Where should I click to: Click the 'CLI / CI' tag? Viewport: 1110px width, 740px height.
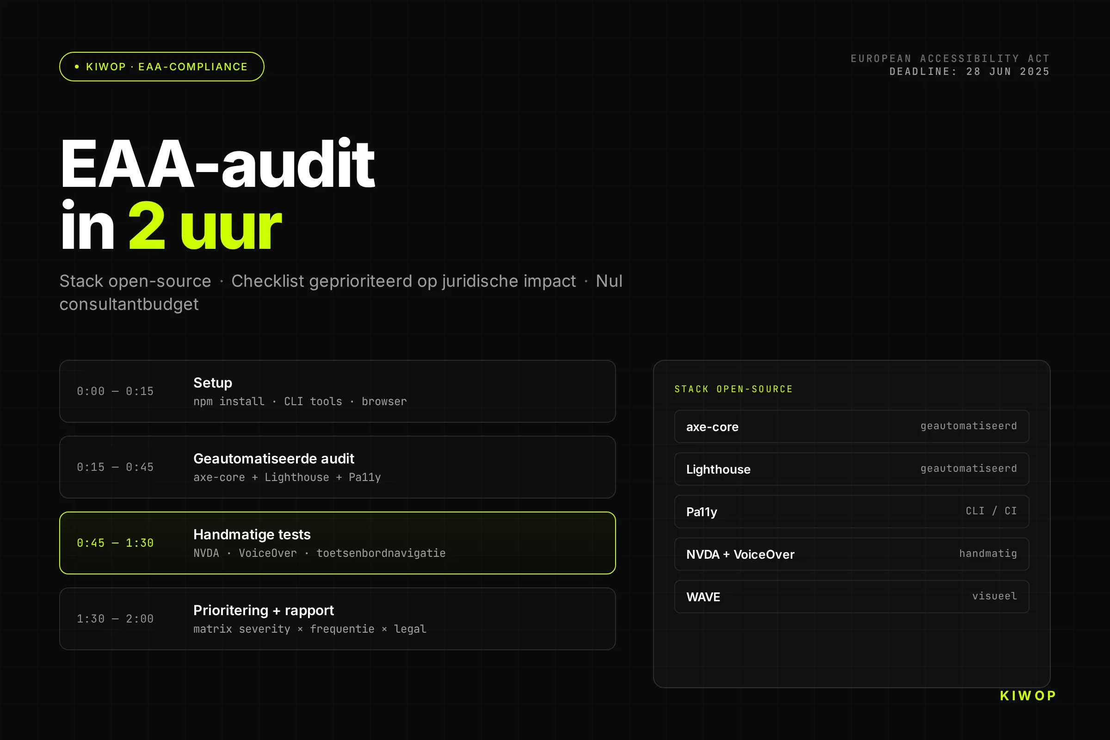pos(991,511)
